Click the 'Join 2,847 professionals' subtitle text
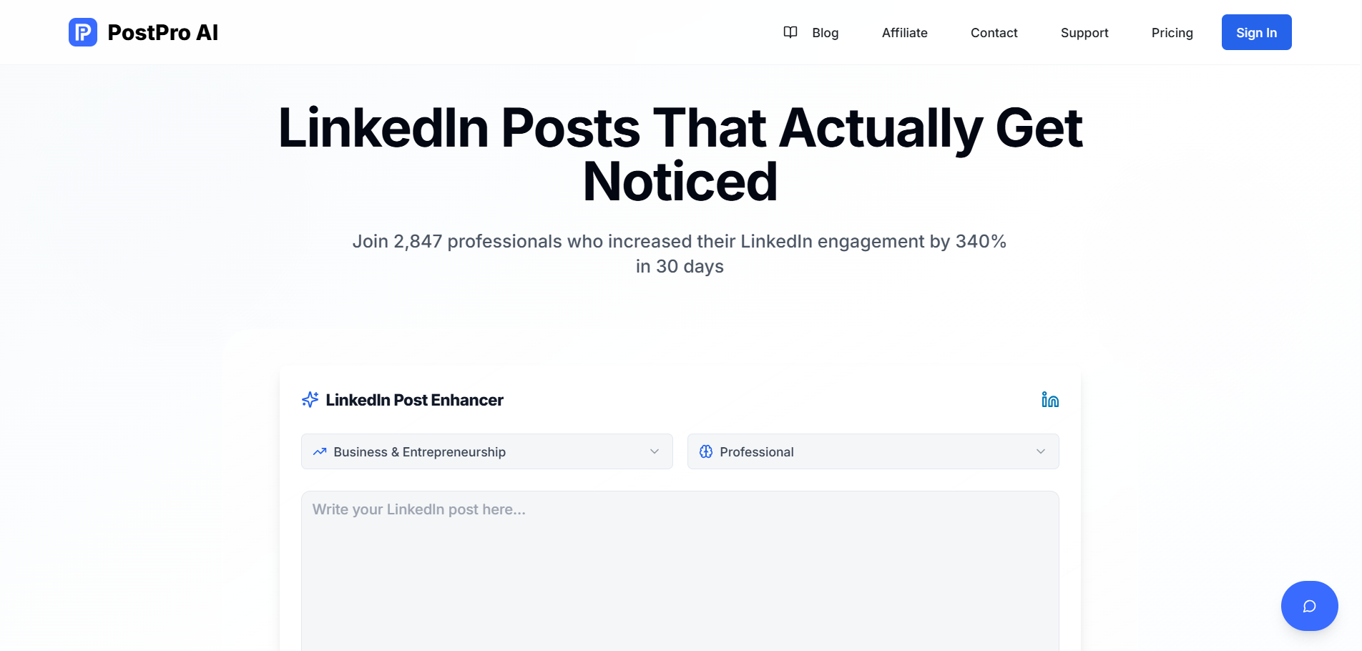Screen dimensions: 1362x651 tap(680, 253)
